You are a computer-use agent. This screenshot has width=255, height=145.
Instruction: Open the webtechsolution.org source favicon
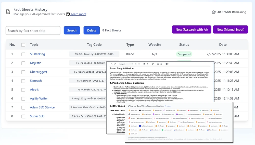pos(138,118)
